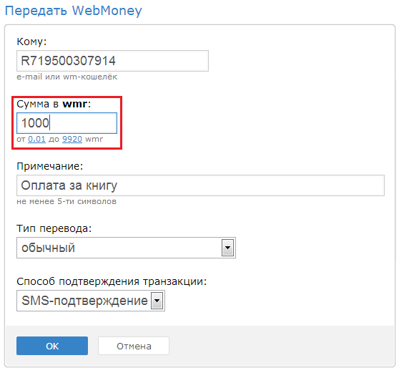Click the SMS-подтверждение combo box text
Image resolution: width=399 pixels, height=373 pixels.
click(x=85, y=301)
